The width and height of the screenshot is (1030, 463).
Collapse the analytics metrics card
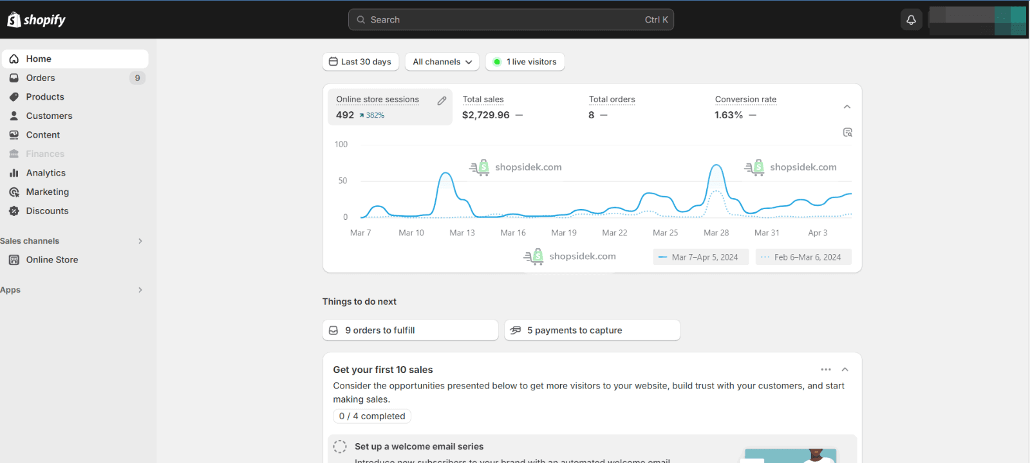tap(847, 107)
